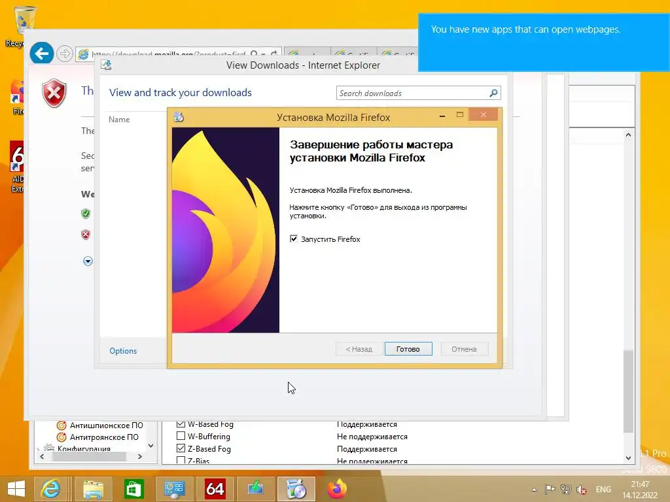Click the ENG language indicator
This screenshot has height=502, width=670.
[603, 490]
